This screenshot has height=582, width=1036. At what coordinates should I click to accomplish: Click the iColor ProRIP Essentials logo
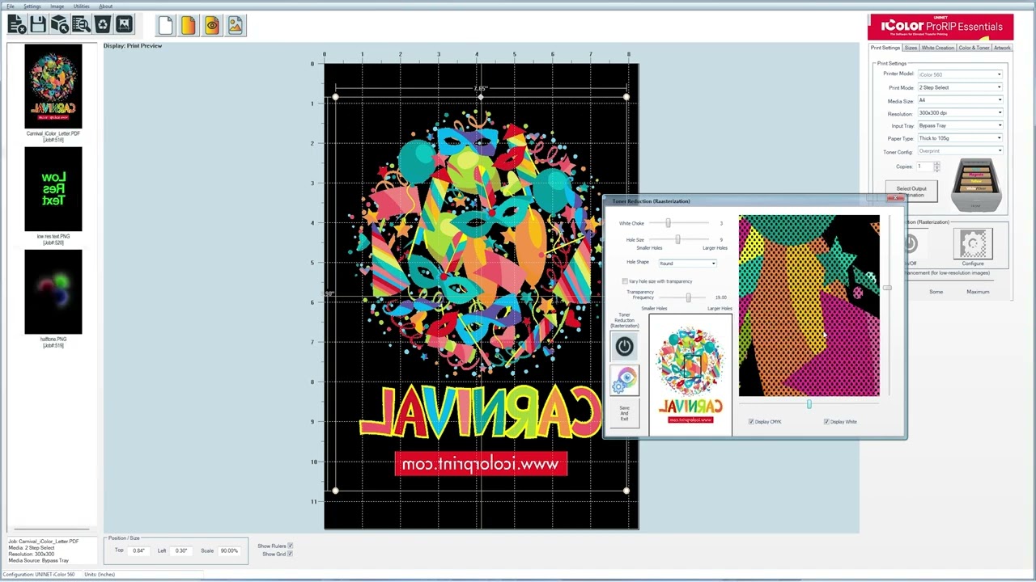(x=940, y=27)
